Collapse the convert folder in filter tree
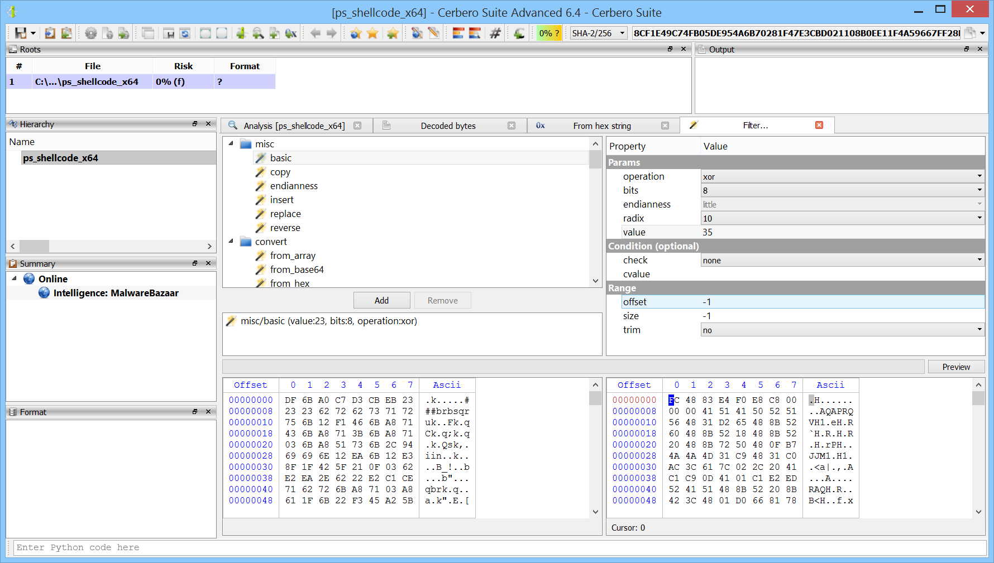The height and width of the screenshot is (563, 994). coord(231,241)
